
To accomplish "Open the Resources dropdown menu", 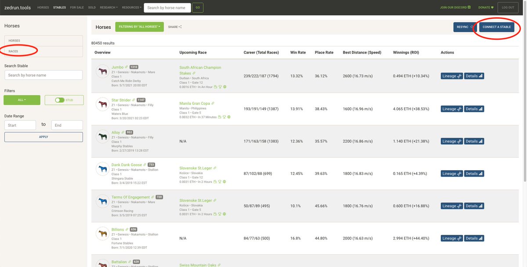I will click(x=132, y=7).
